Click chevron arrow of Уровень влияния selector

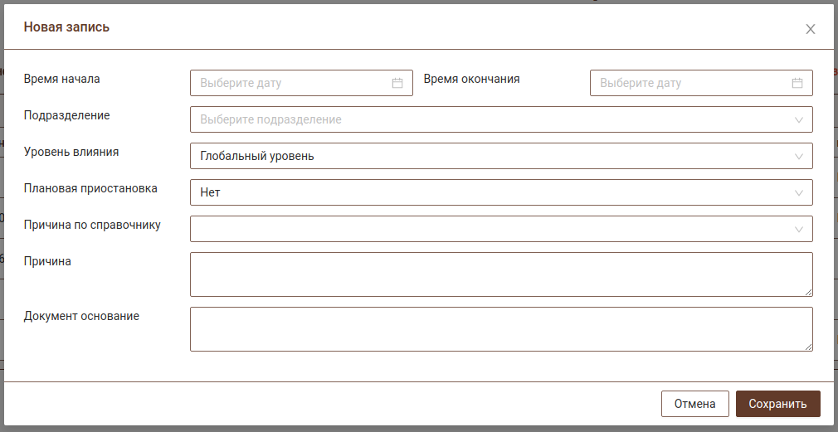(799, 156)
